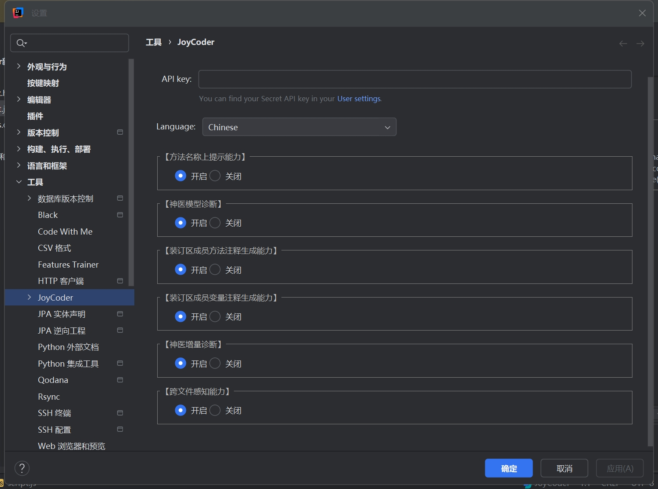Click the project-level icon beside 数据库版本控制

click(x=120, y=199)
